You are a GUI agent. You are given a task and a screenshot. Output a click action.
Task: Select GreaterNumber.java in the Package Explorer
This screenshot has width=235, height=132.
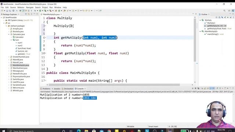pyautogui.click(x=21, y=57)
